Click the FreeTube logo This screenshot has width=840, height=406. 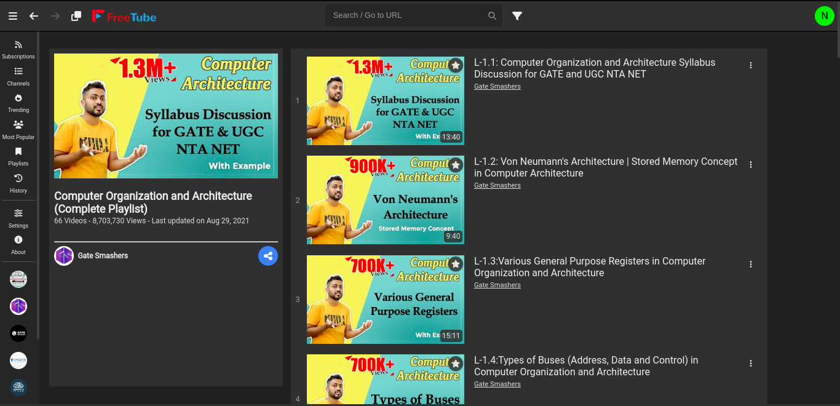coord(124,16)
